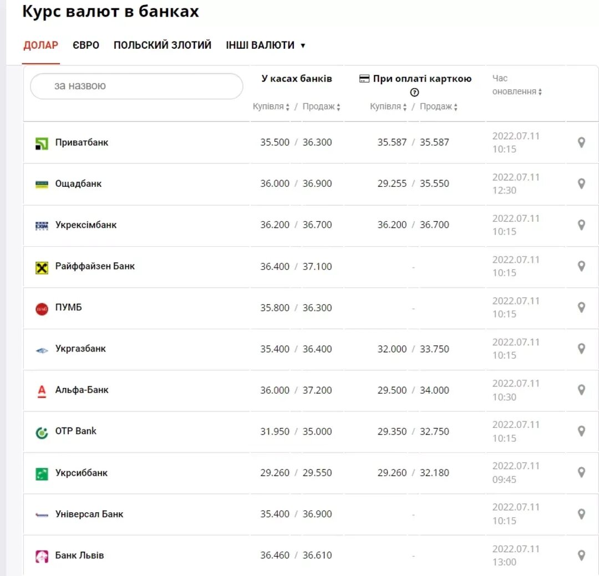Click Банк Львів update time 13:00
The height and width of the screenshot is (576, 599).
pyautogui.click(x=504, y=562)
